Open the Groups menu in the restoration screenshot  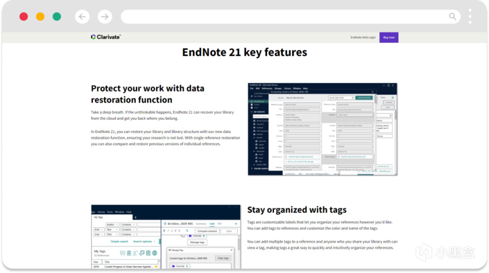tap(278, 88)
